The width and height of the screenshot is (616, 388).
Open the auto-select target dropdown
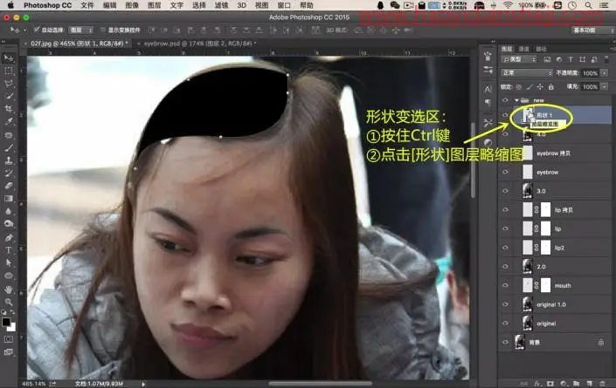(81, 30)
